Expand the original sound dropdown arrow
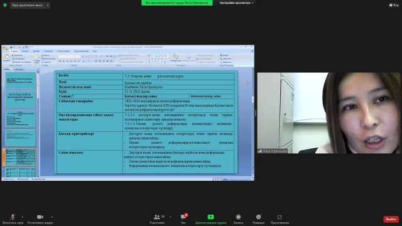 pos(48,5)
